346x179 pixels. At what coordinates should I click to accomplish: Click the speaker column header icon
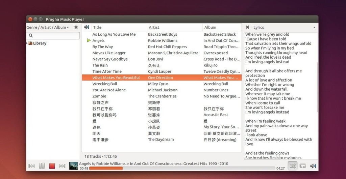coord(86,27)
